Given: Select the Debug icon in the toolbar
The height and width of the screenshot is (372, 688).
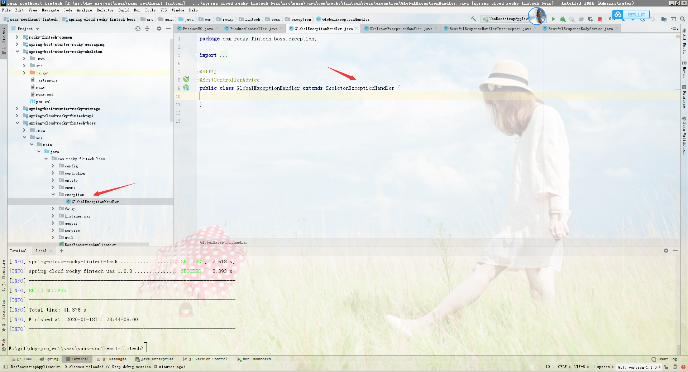Looking at the screenshot, I should click(563, 19).
